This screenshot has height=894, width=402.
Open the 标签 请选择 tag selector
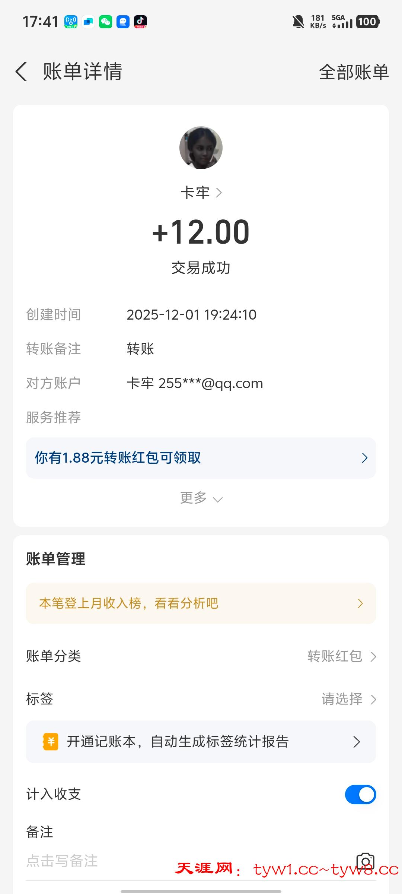(348, 699)
